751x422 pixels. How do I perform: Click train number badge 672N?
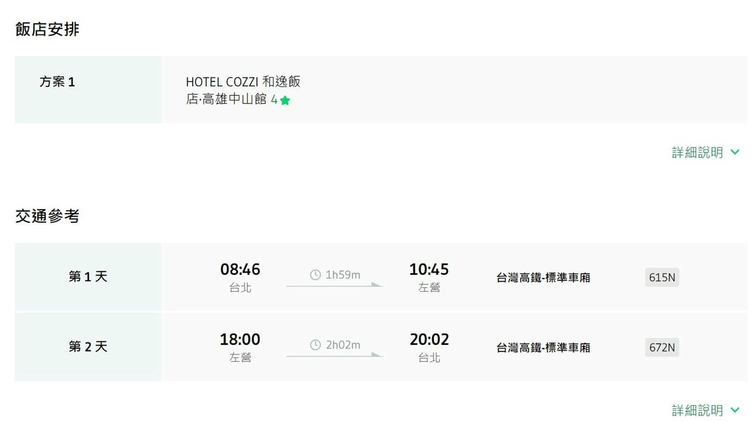click(x=662, y=347)
